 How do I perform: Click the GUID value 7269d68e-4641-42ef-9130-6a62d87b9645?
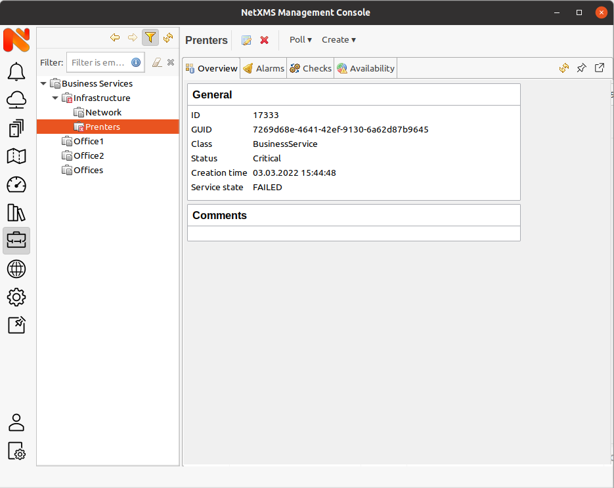click(341, 129)
